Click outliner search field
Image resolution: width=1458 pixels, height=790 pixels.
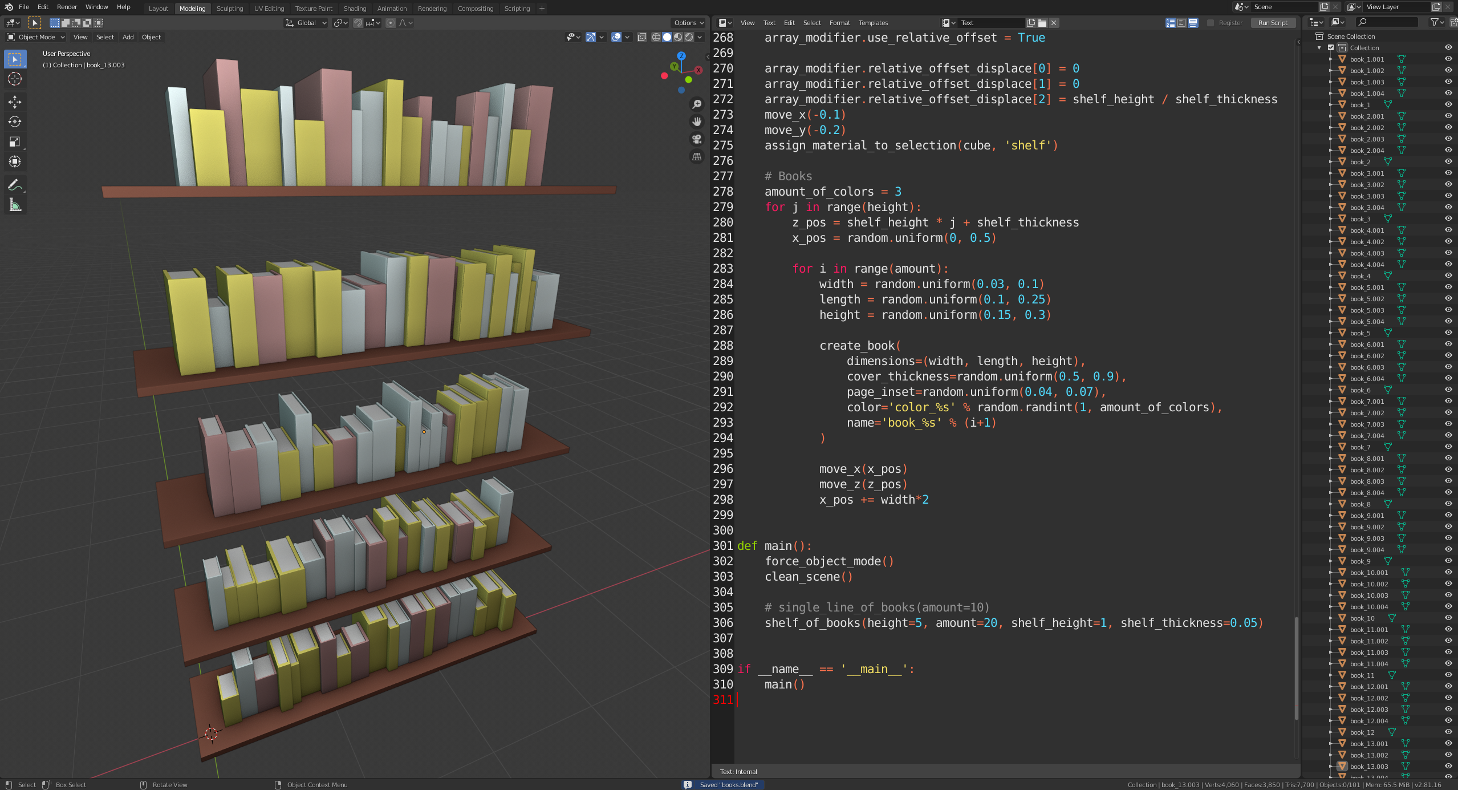click(x=1387, y=22)
